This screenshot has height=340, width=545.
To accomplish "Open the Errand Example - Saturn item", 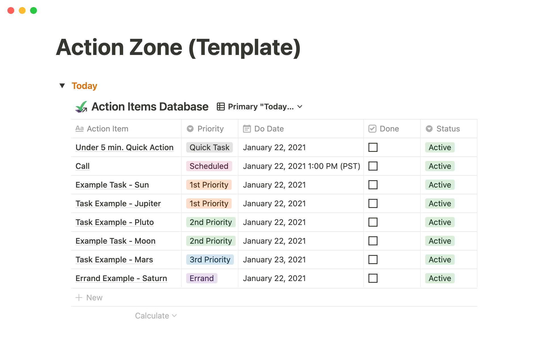I will [x=121, y=278].
